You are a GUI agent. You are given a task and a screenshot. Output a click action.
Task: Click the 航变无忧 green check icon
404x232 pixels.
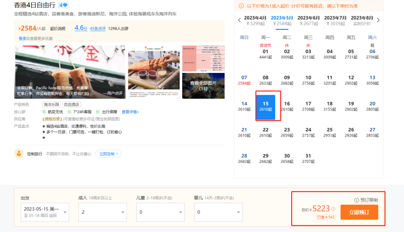44,112
